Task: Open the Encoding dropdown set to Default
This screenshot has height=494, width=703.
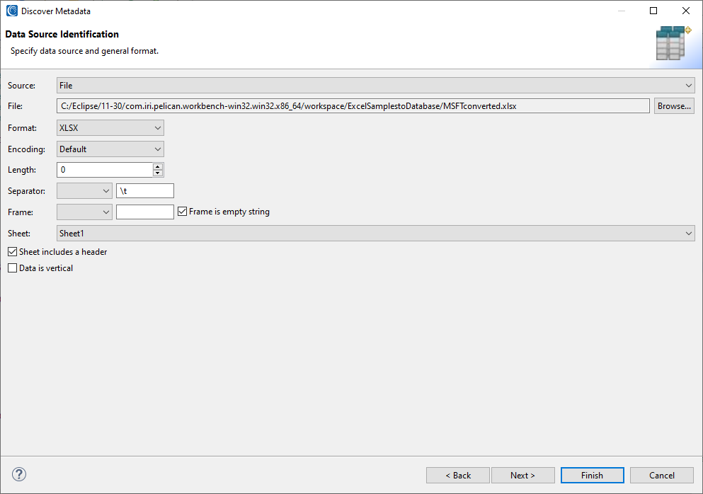Action: coord(110,149)
